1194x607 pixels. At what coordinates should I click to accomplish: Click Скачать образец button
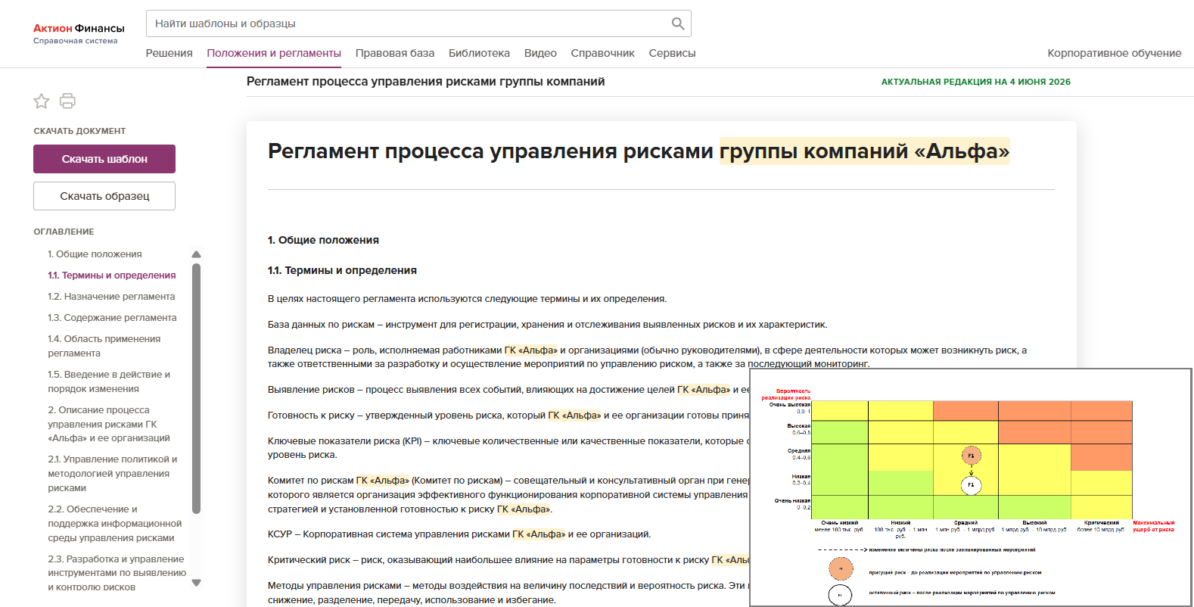tap(104, 196)
